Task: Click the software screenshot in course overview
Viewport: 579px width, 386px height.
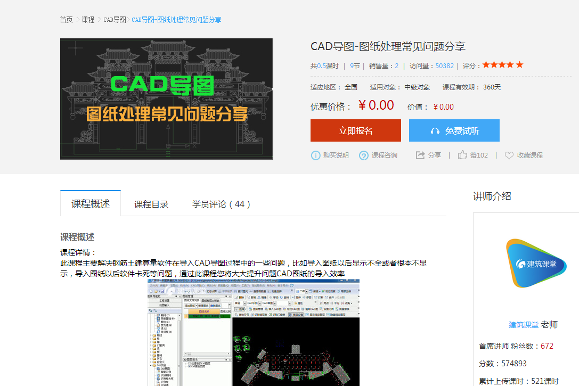Action: (x=254, y=332)
